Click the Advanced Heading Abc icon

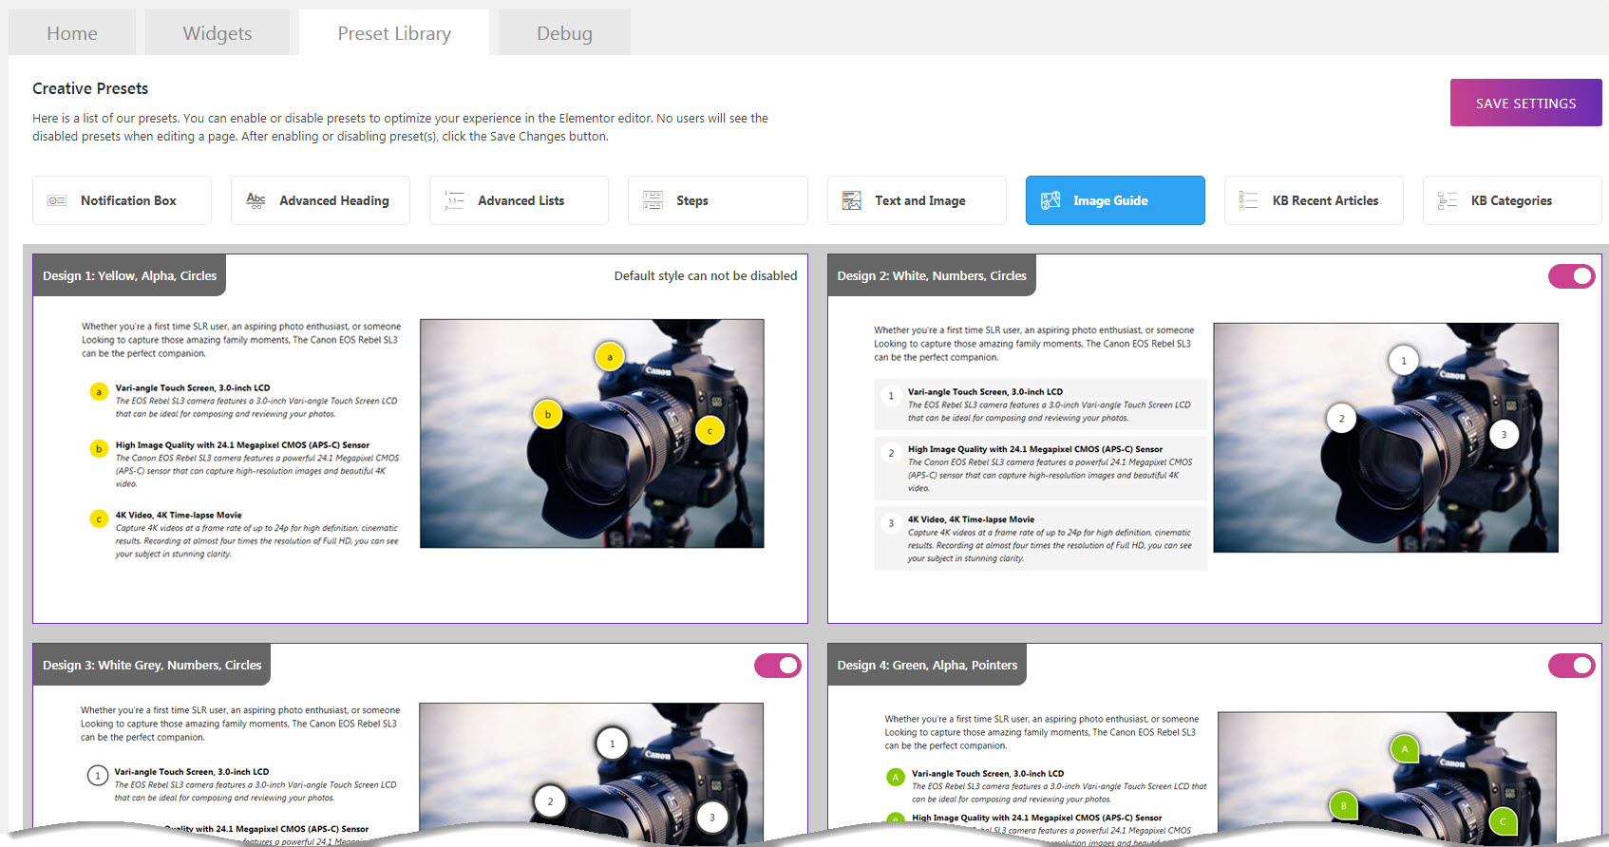tap(256, 200)
